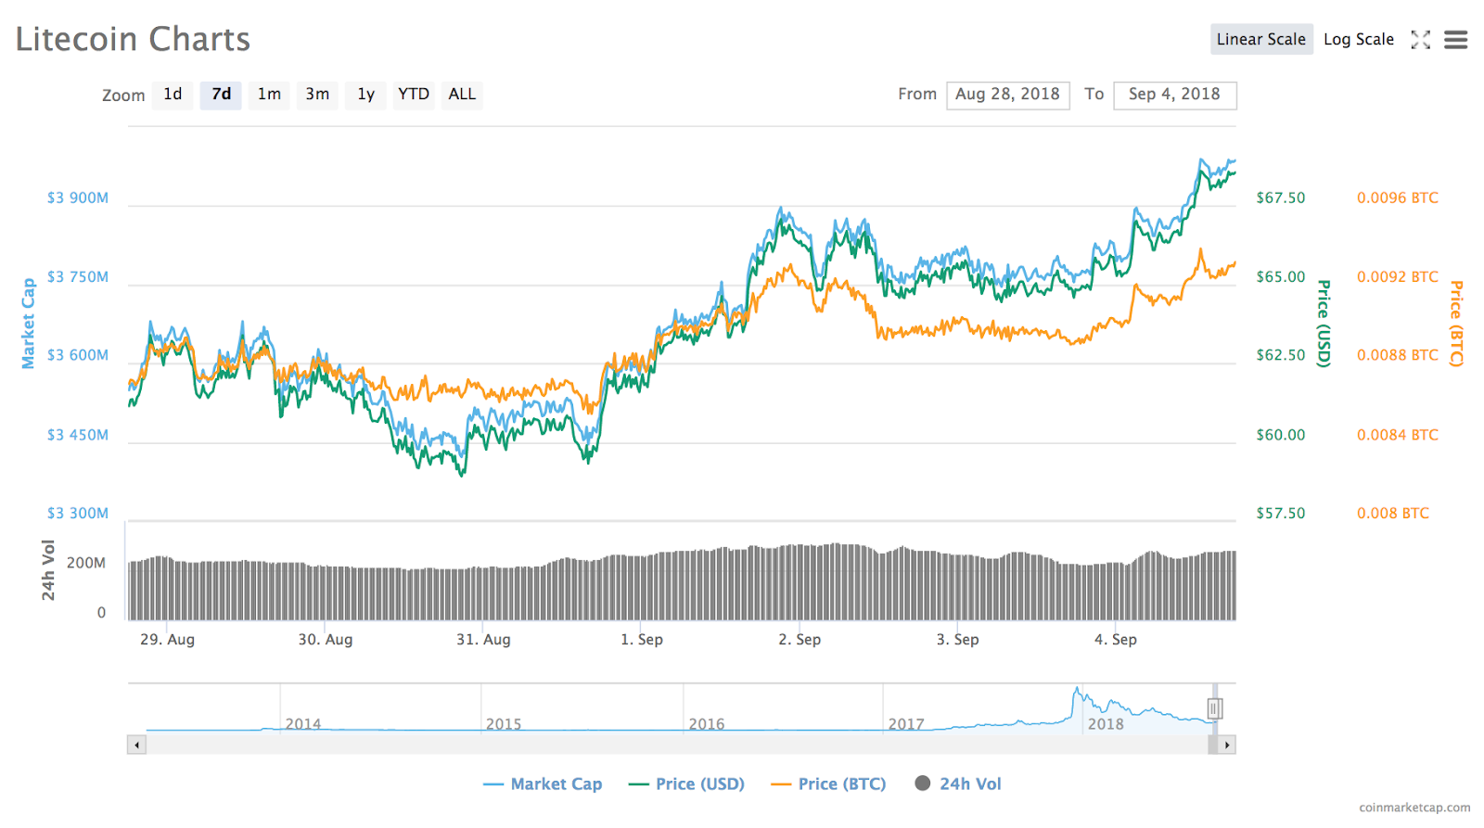Toggle Price (USD) series in legend
1484x828 pixels.
coord(686,784)
